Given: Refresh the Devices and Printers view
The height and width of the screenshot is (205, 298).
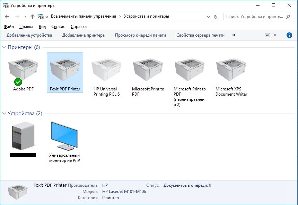Looking at the screenshot, I should pos(215,17).
